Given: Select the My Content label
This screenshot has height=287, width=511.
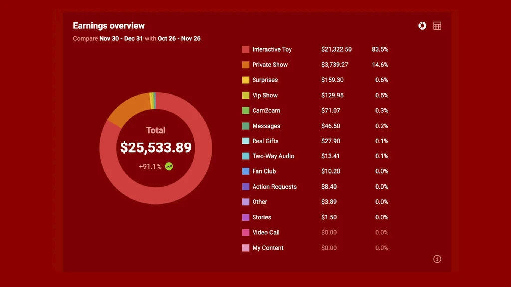Looking at the screenshot, I should pos(268,248).
